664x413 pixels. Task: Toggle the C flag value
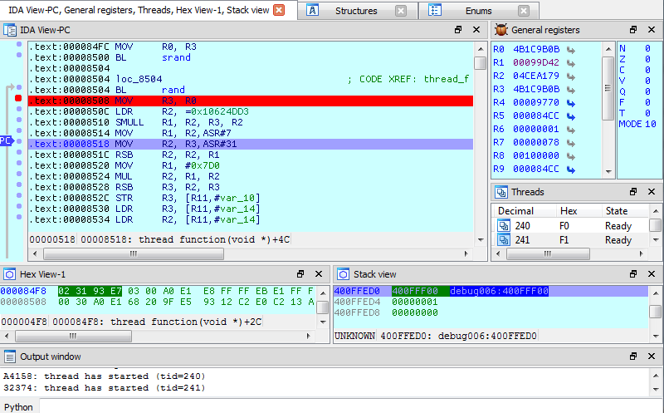tap(647, 70)
